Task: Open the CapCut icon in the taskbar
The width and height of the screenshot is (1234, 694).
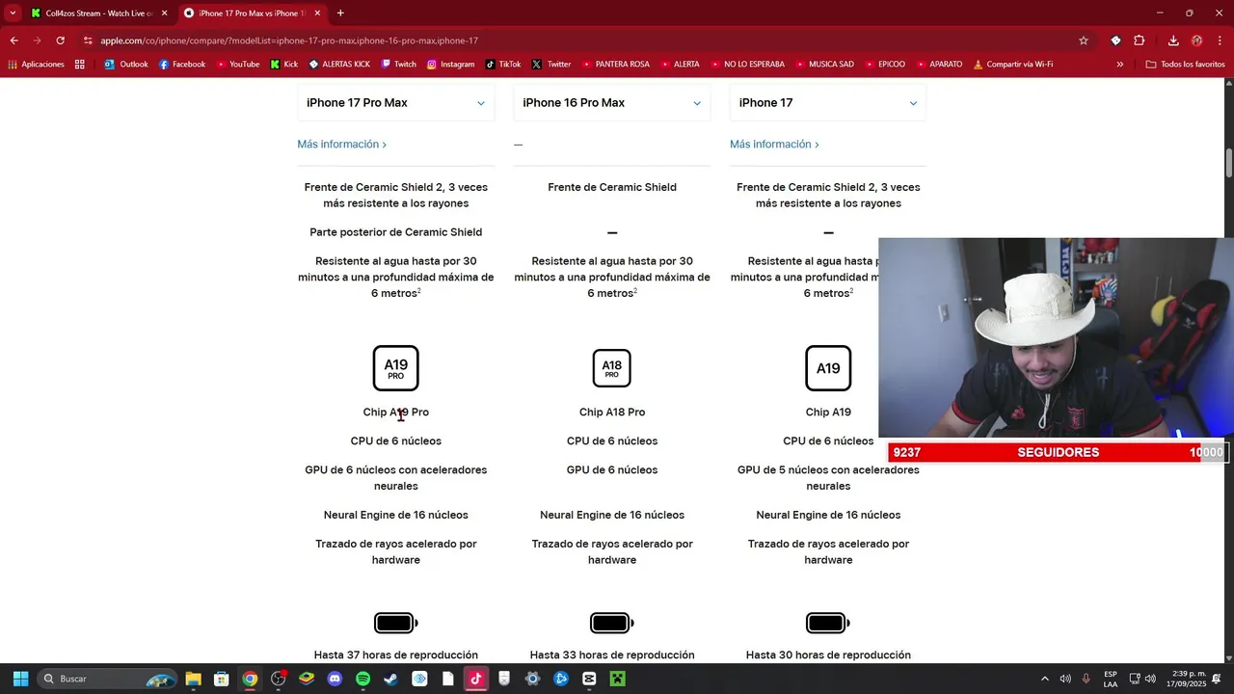Action: 589,679
